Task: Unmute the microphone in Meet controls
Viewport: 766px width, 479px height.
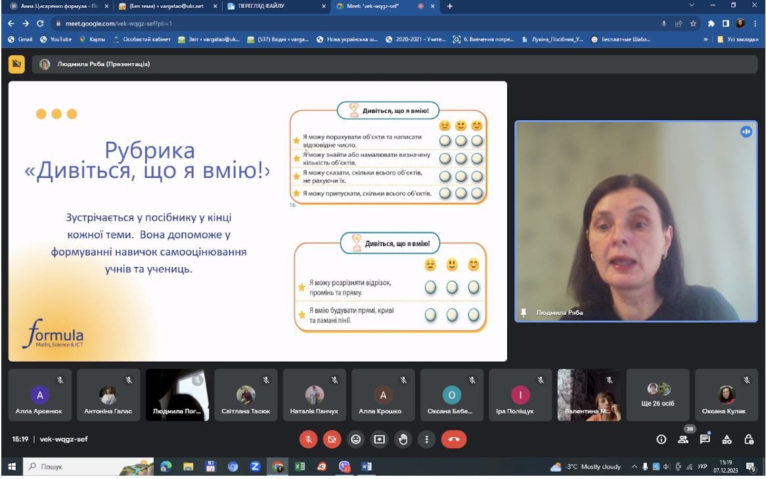Action: 308,440
